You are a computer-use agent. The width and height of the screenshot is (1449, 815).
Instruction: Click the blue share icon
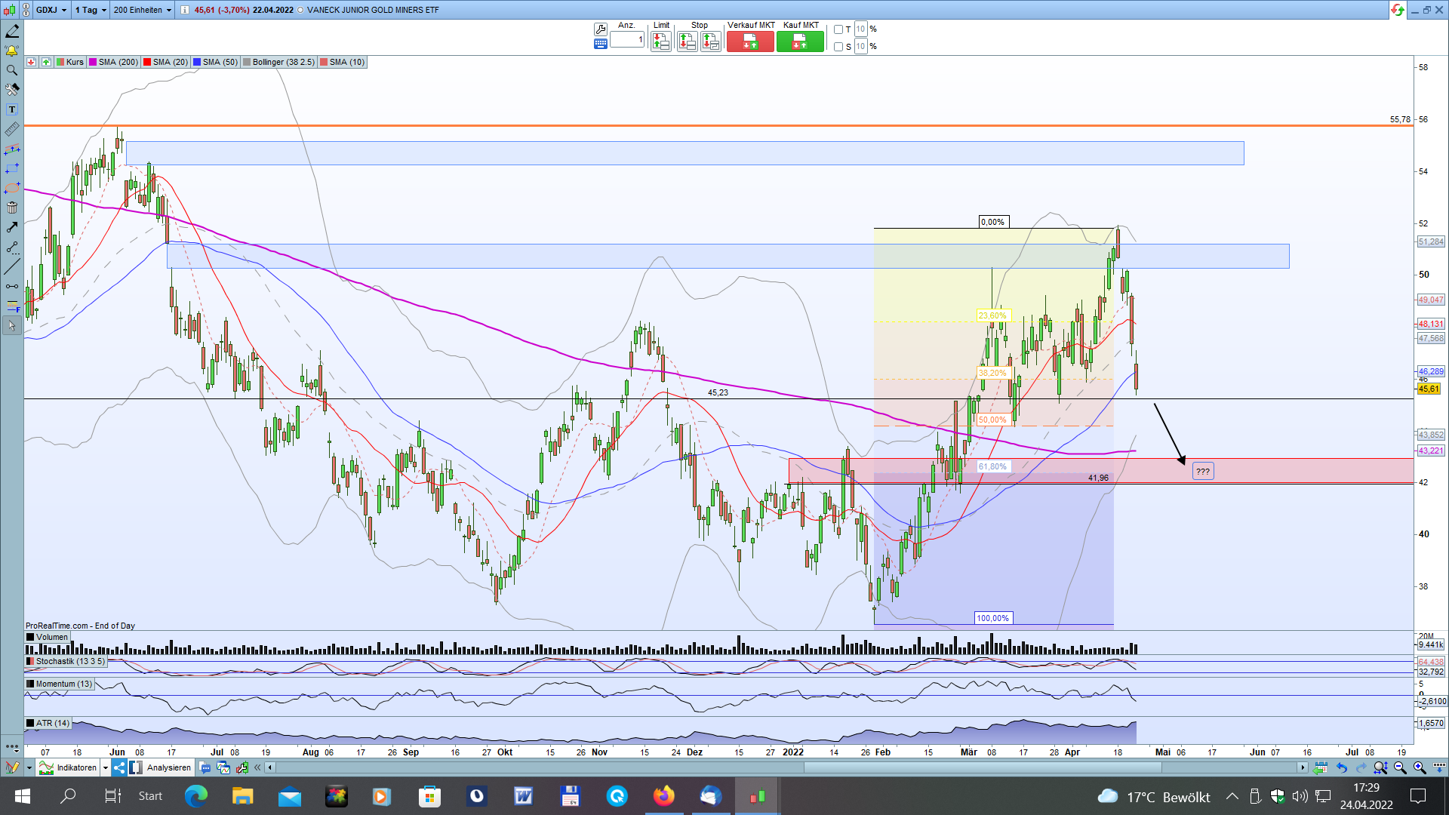119,767
